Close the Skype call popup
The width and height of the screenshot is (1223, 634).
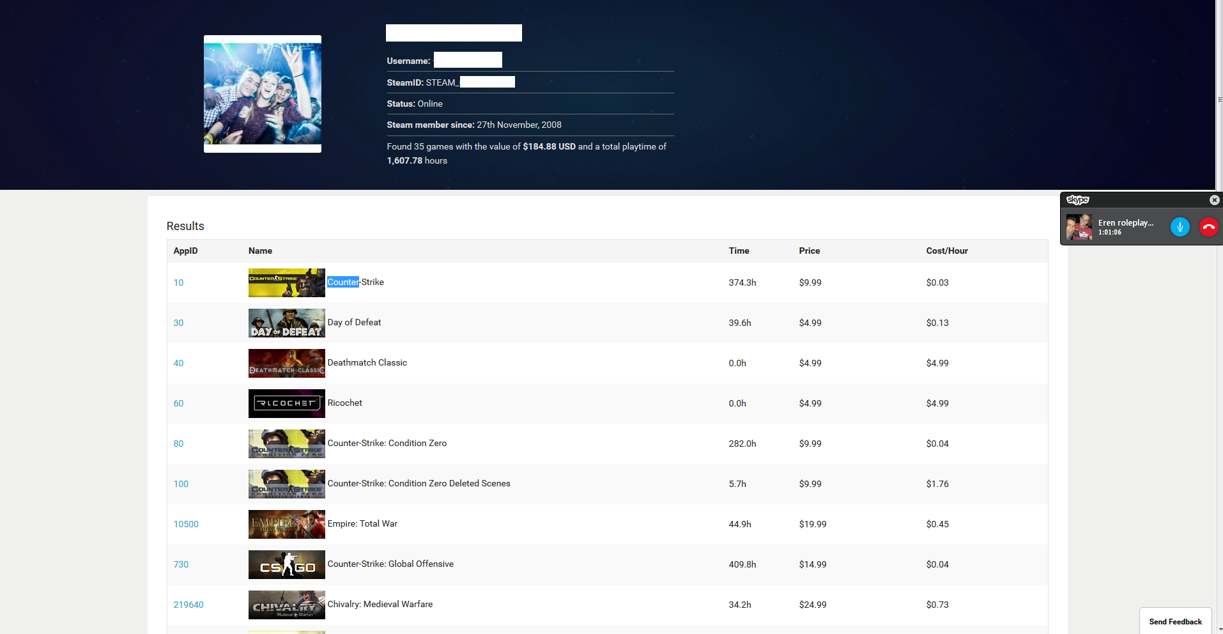click(x=1215, y=200)
